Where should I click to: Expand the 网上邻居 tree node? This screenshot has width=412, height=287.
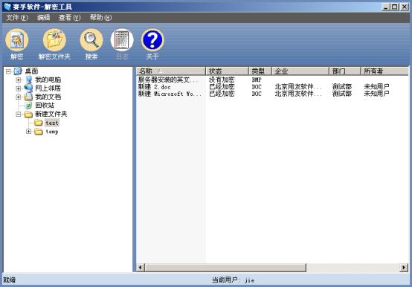coord(19,88)
